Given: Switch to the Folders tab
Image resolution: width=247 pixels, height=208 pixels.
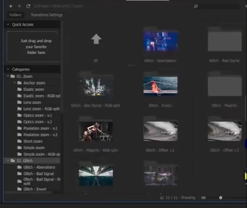Looking at the screenshot, I should pyautogui.click(x=15, y=15).
